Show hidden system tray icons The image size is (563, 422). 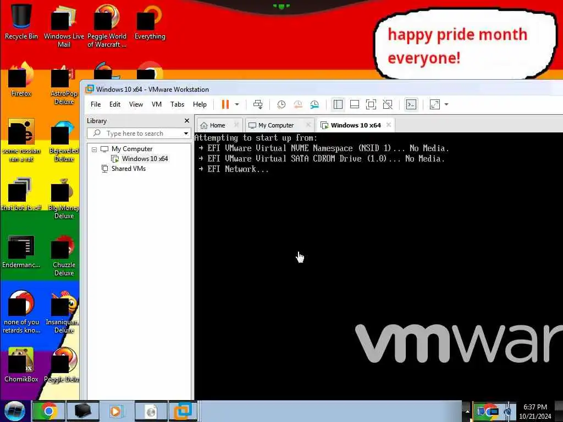pyautogui.click(x=467, y=411)
